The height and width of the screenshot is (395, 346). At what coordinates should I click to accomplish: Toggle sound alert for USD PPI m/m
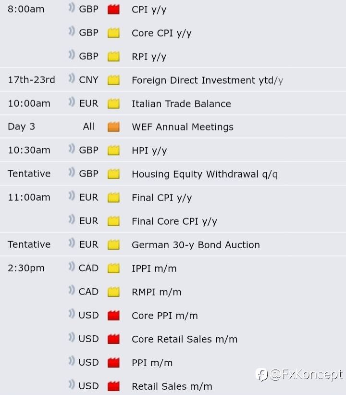(72, 361)
